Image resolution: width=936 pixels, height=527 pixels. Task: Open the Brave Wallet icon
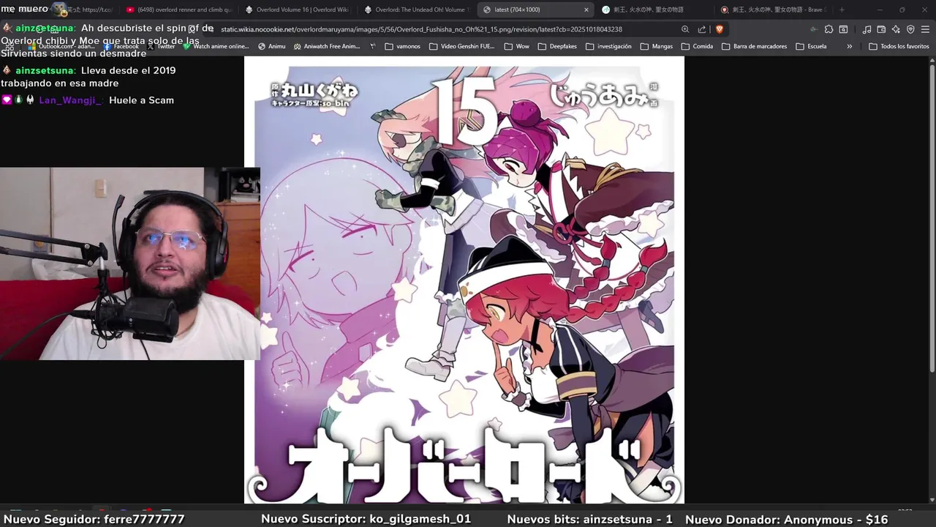pos(881,29)
